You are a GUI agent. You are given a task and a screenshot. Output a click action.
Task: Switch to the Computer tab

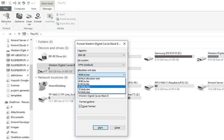click(20, 9)
